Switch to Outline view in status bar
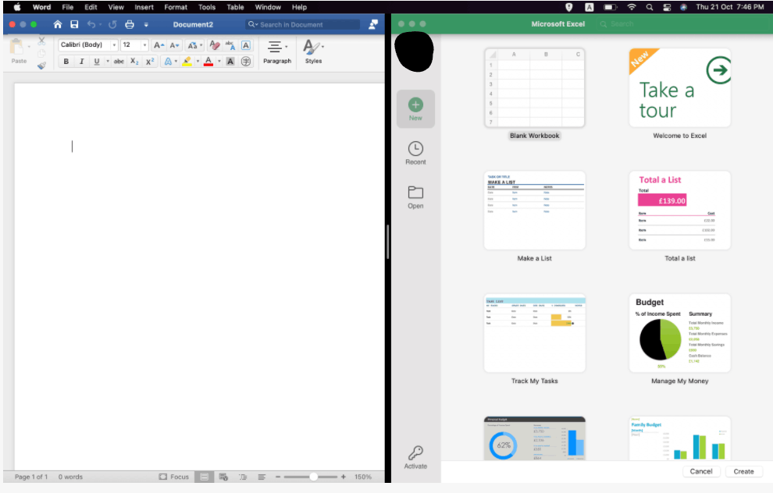The image size is (773, 493). pos(243,477)
